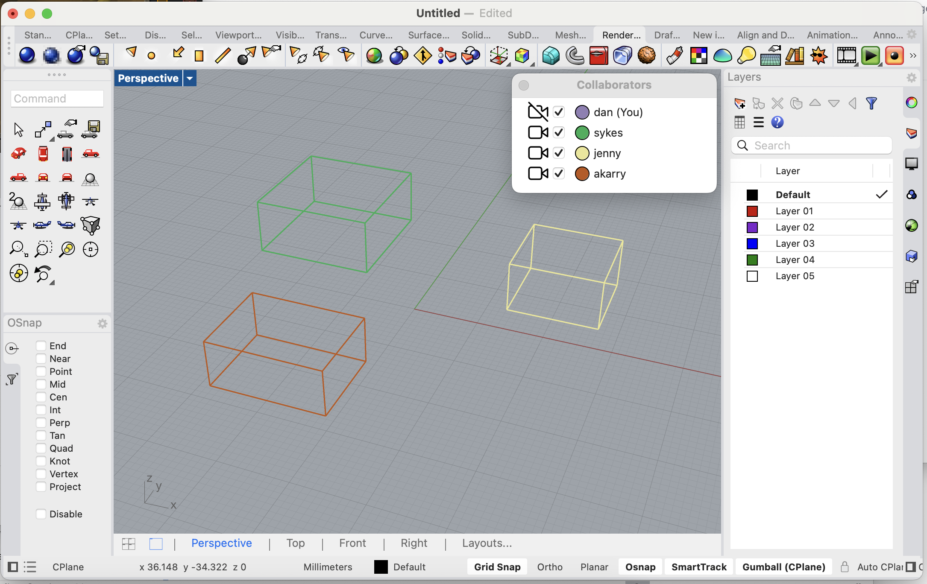
Task: Enable the End object snap
Action: pyautogui.click(x=41, y=346)
